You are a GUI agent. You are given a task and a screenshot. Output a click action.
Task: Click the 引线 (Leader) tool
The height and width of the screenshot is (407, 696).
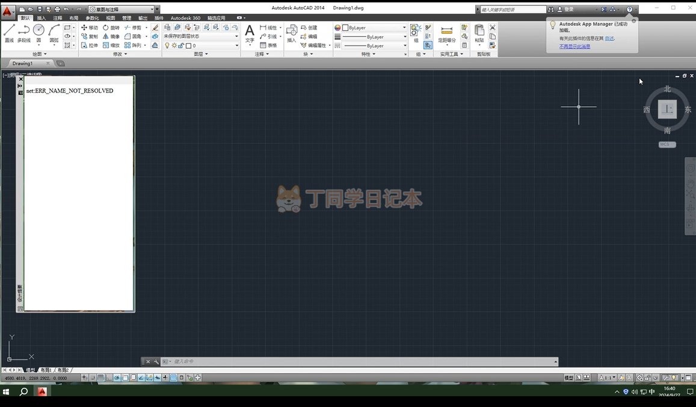point(268,37)
